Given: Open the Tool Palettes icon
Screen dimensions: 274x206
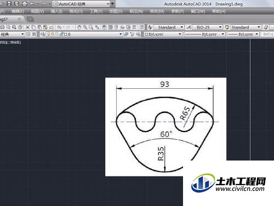Looking at the screenshot, I should click(116, 27).
